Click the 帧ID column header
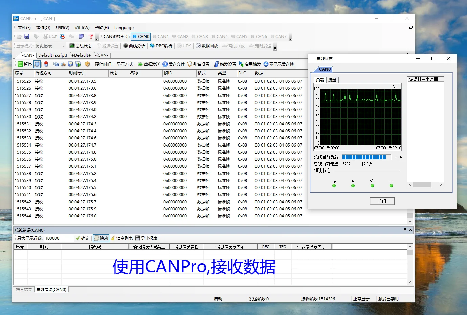Viewport: 467px width, 315px height. coord(179,73)
